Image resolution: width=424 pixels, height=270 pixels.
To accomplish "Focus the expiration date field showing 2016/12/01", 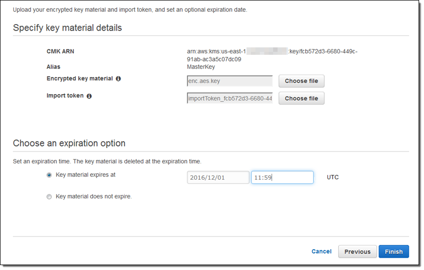I will pyautogui.click(x=218, y=177).
